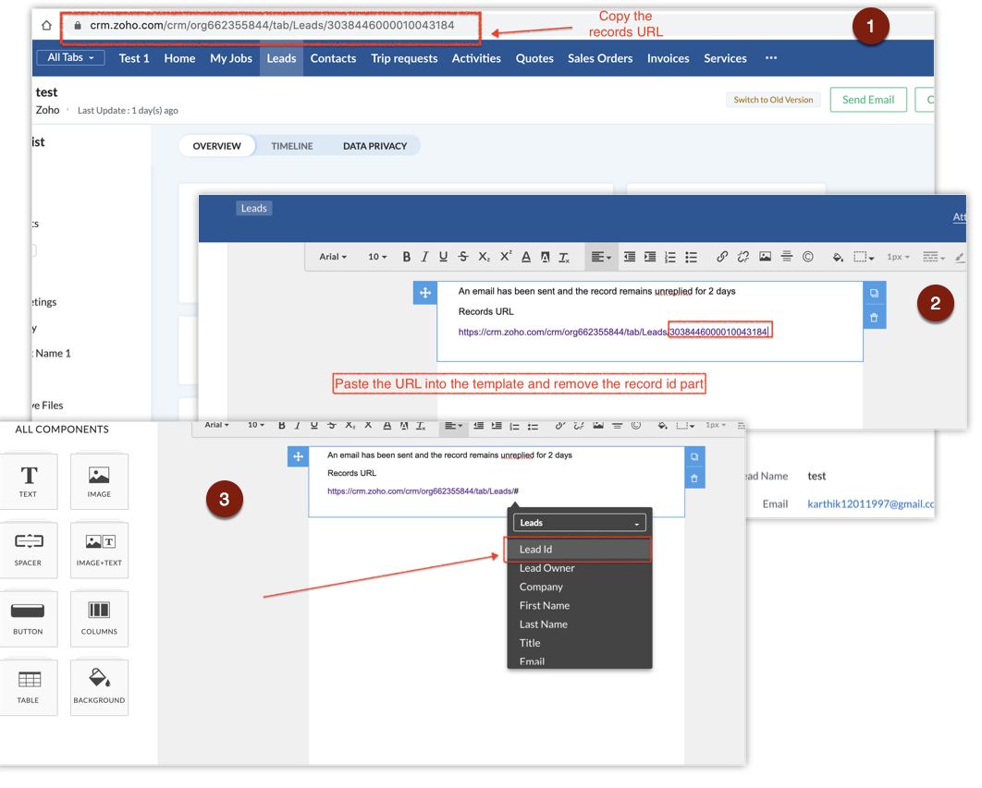Click the Leads module tag in the step 2 header
Viewport: 982px width, 788px height.
click(253, 208)
